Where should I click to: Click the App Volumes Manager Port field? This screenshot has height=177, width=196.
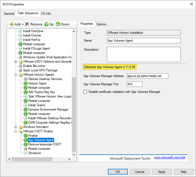tap(134, 84)
